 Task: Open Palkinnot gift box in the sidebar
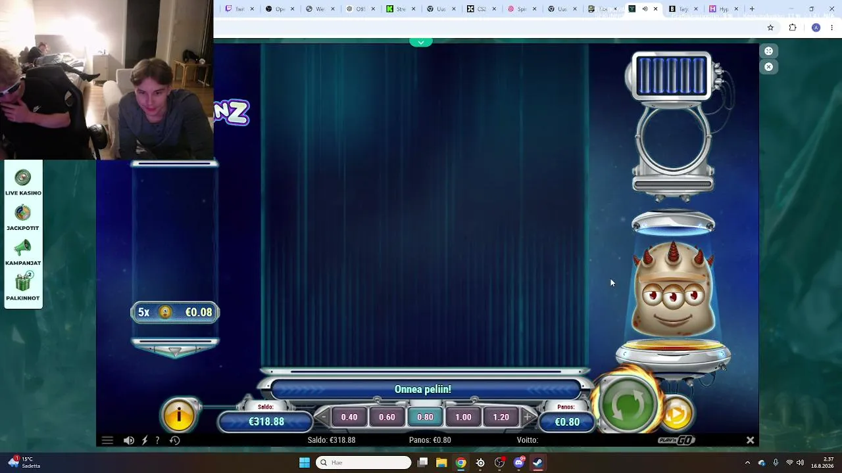(x=23, y=288)
